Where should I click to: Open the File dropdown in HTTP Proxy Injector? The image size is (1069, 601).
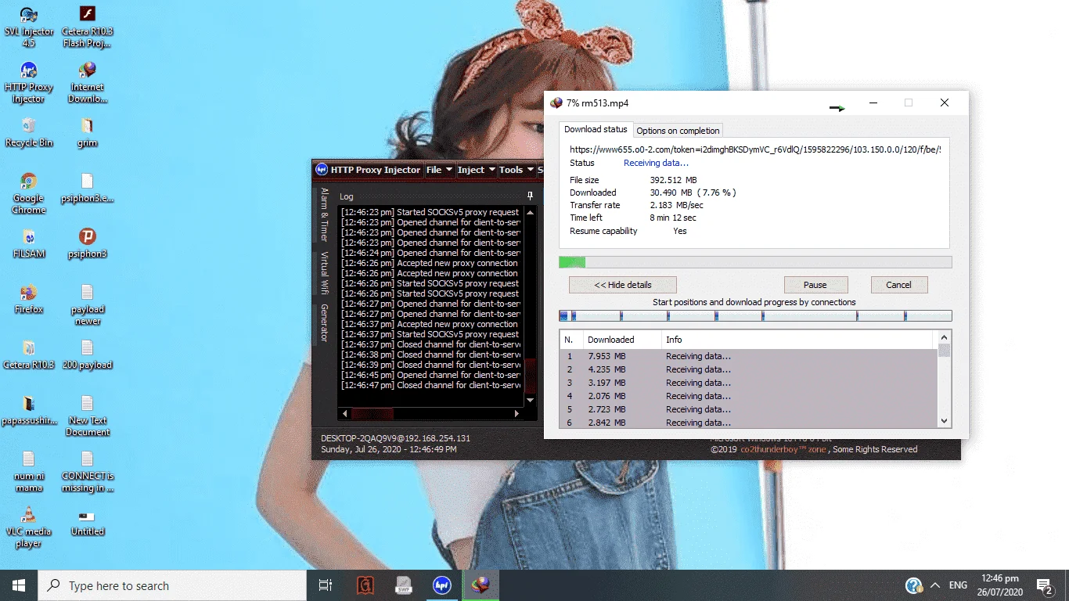[x=438, y=170]
